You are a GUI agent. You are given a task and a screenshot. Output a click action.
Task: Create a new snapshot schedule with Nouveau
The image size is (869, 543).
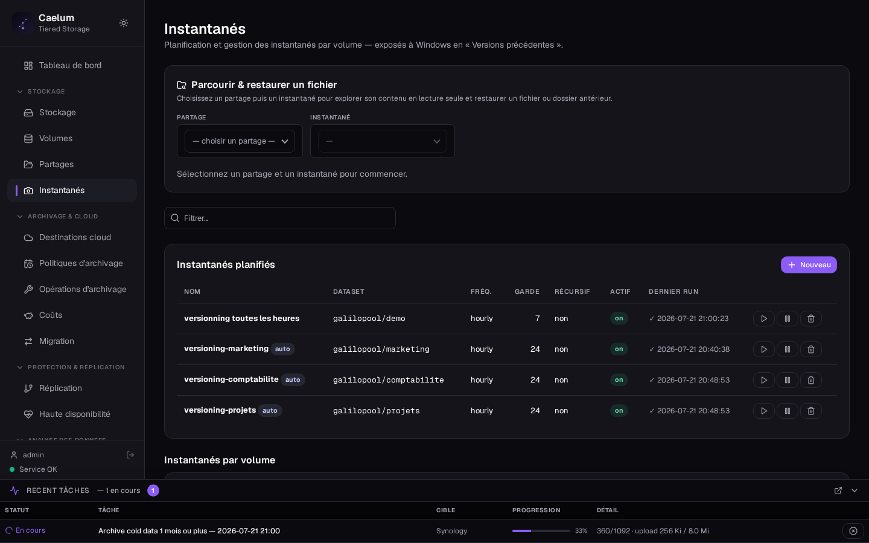point(809,265)
